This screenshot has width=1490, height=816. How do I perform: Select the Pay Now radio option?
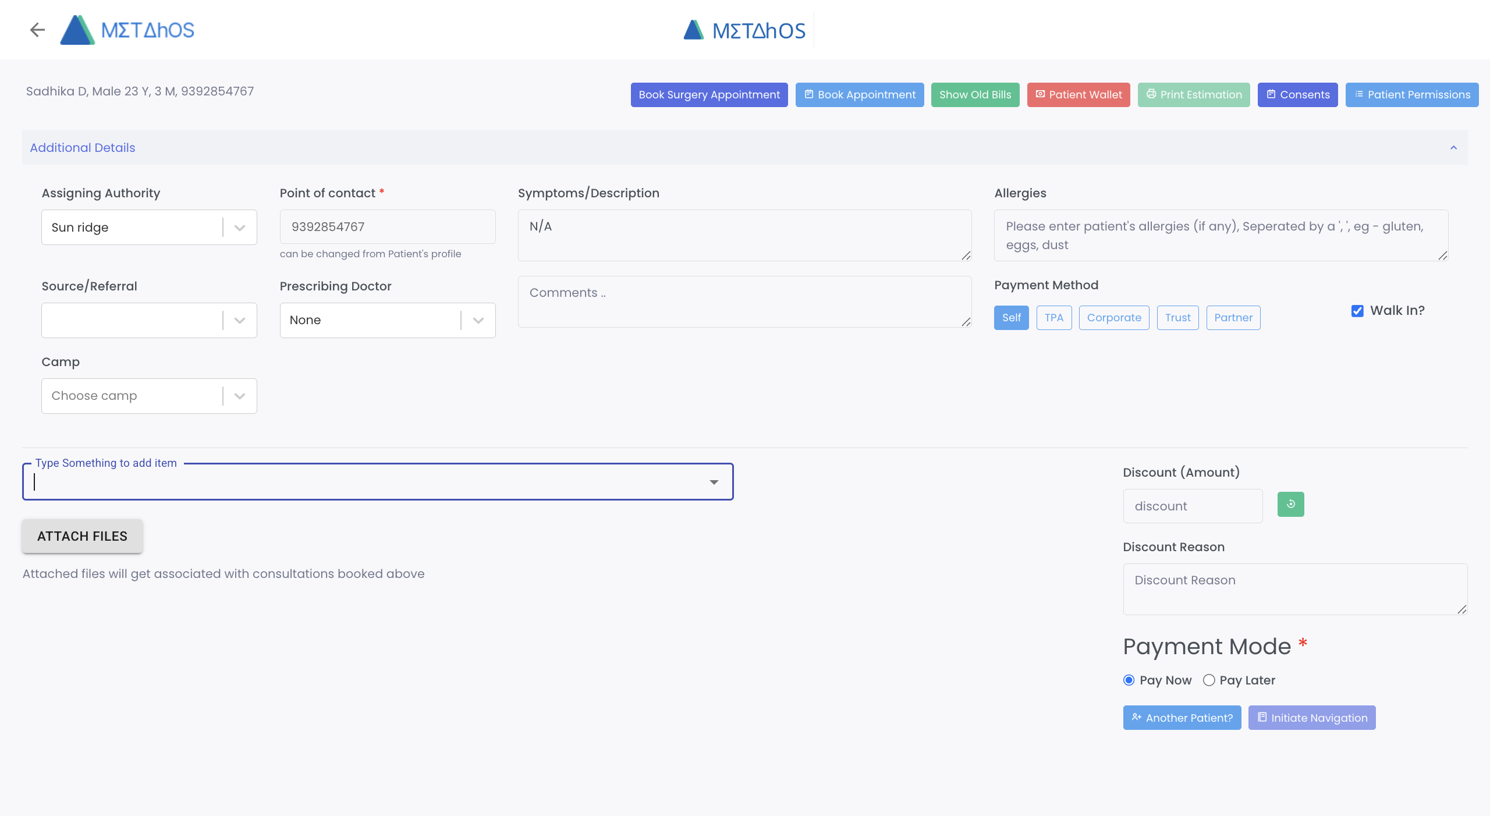click(1129, 680)
